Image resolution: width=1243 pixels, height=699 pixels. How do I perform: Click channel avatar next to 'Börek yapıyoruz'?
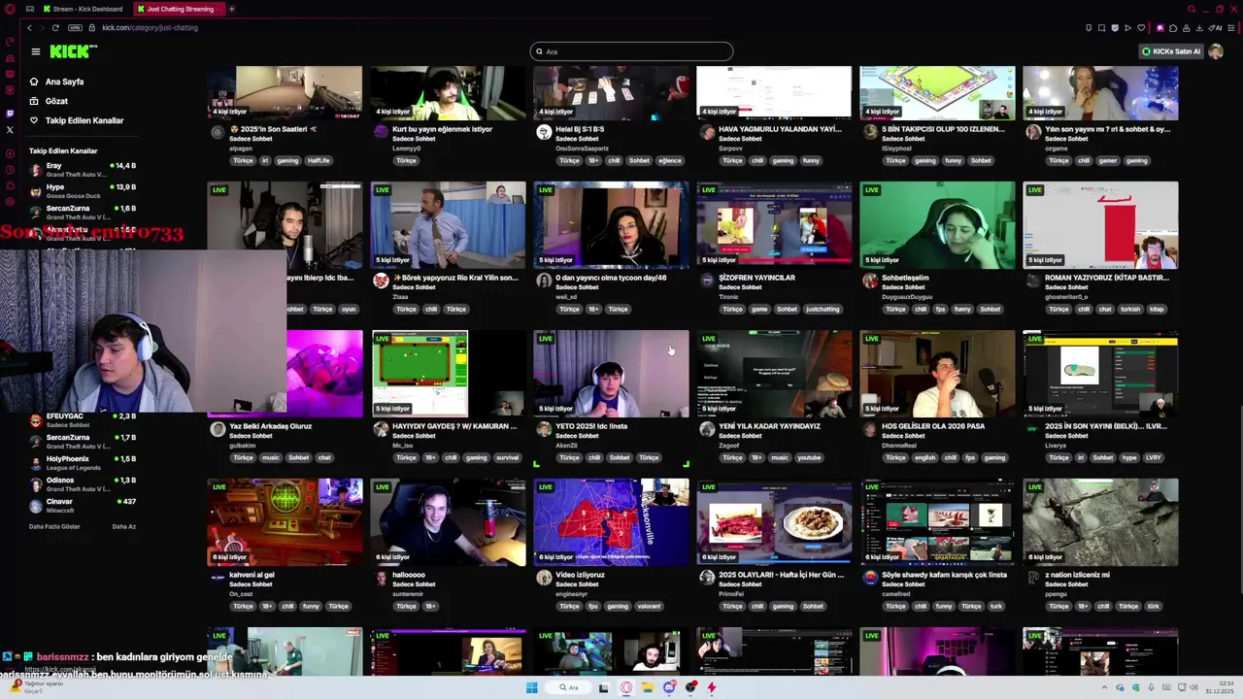tap(381, 281)
